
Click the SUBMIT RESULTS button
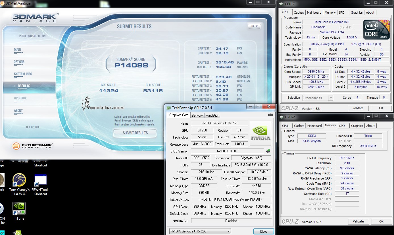(135, 133)
